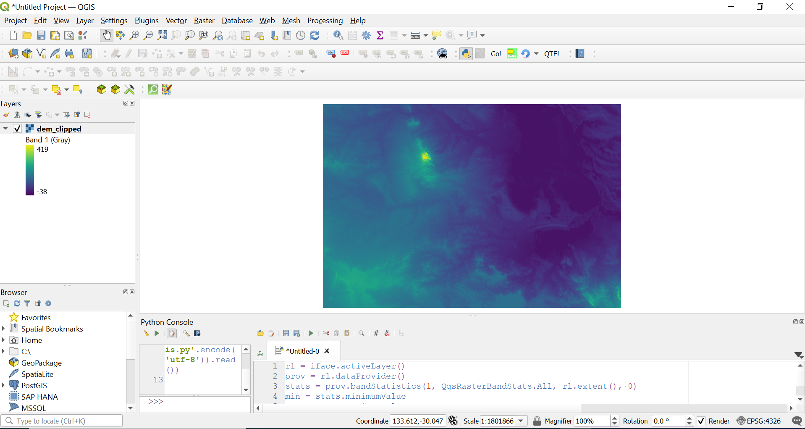
Task: Refresh the Browser panel
Action: point(17,303)
